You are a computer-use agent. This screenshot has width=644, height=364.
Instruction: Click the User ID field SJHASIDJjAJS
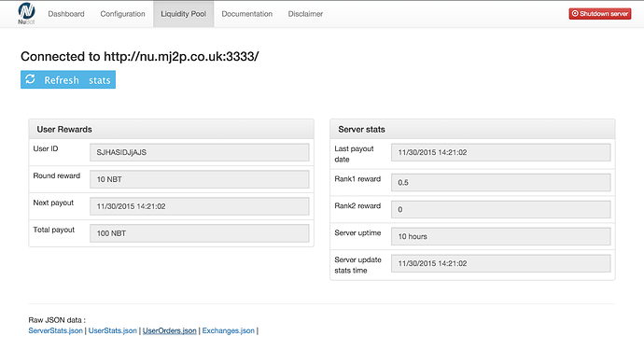tap(200, 152)
